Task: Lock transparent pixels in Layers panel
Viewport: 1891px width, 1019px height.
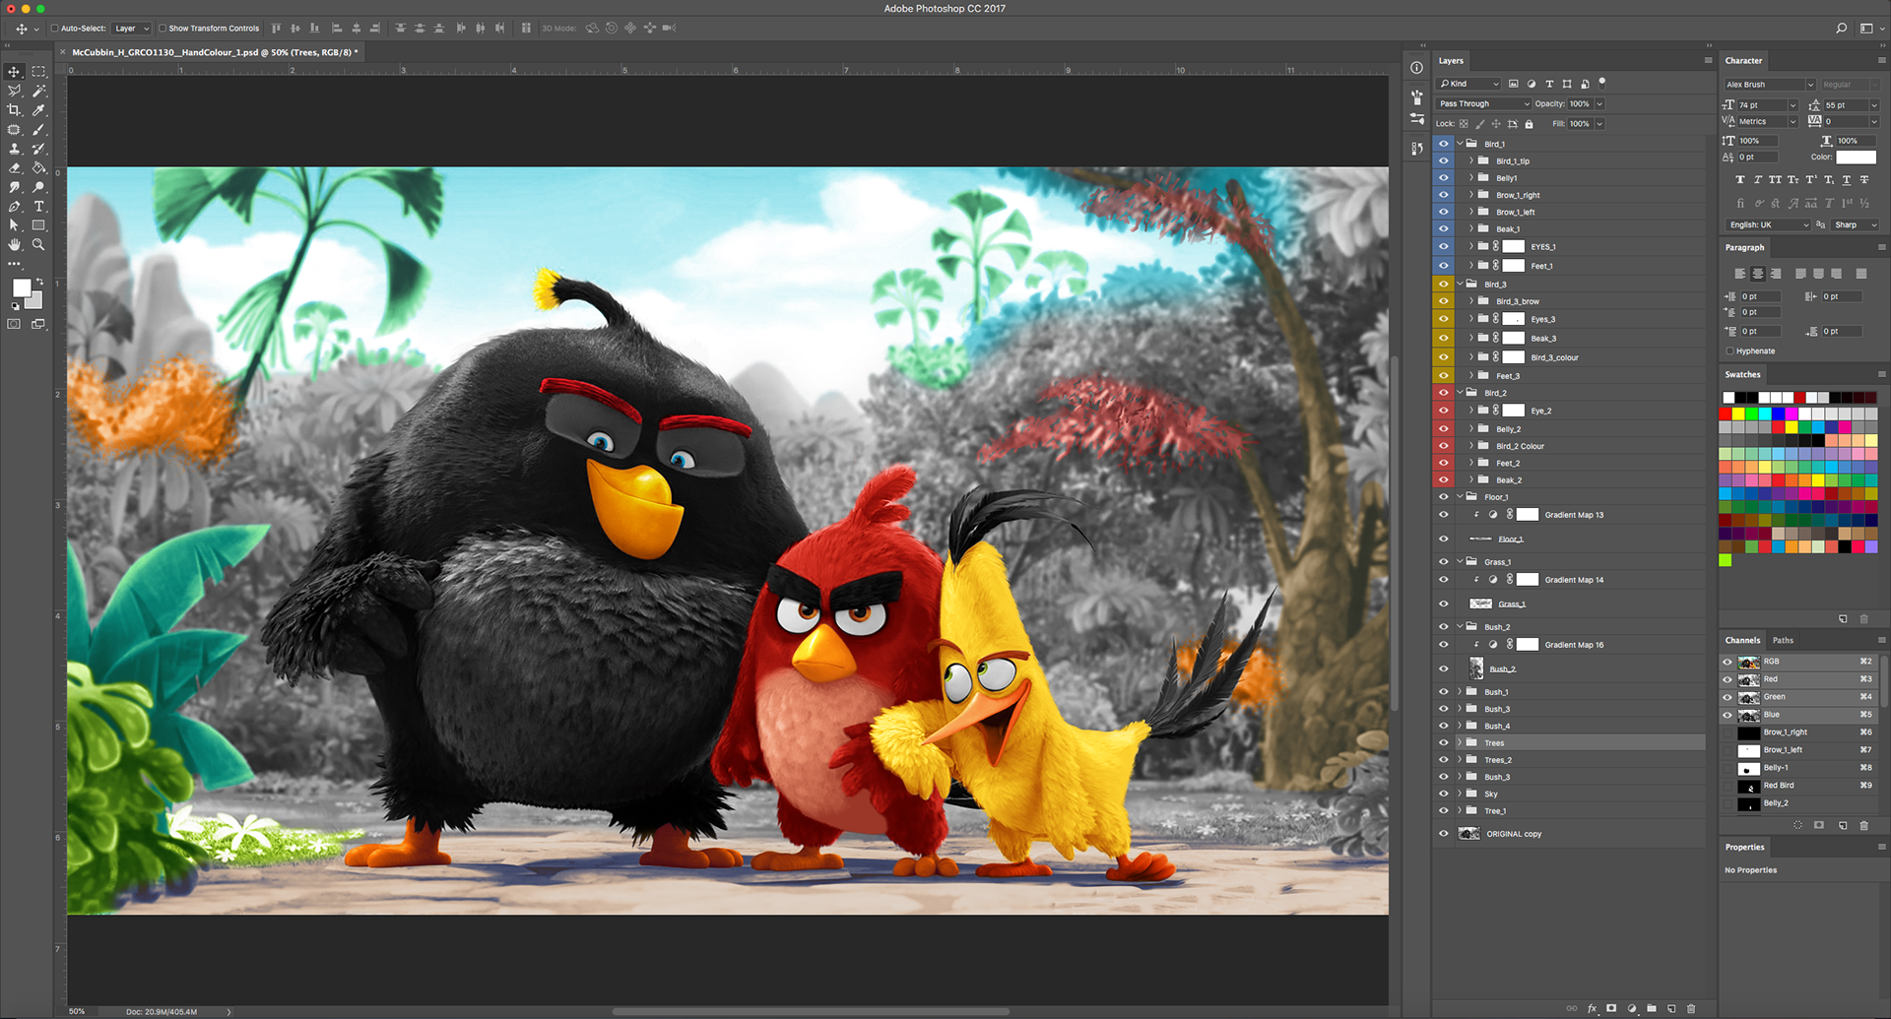Action: click(1464, 124)
